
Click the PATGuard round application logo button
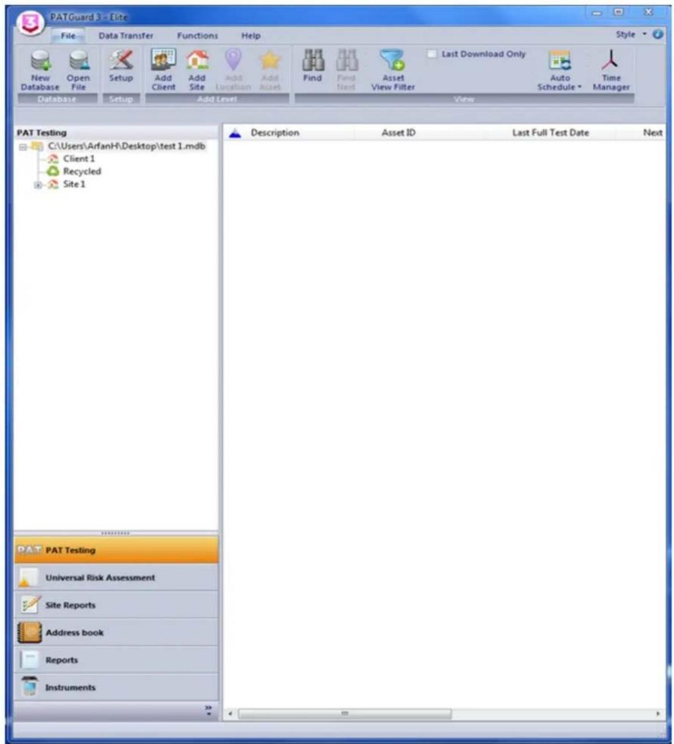coord(31,23)
